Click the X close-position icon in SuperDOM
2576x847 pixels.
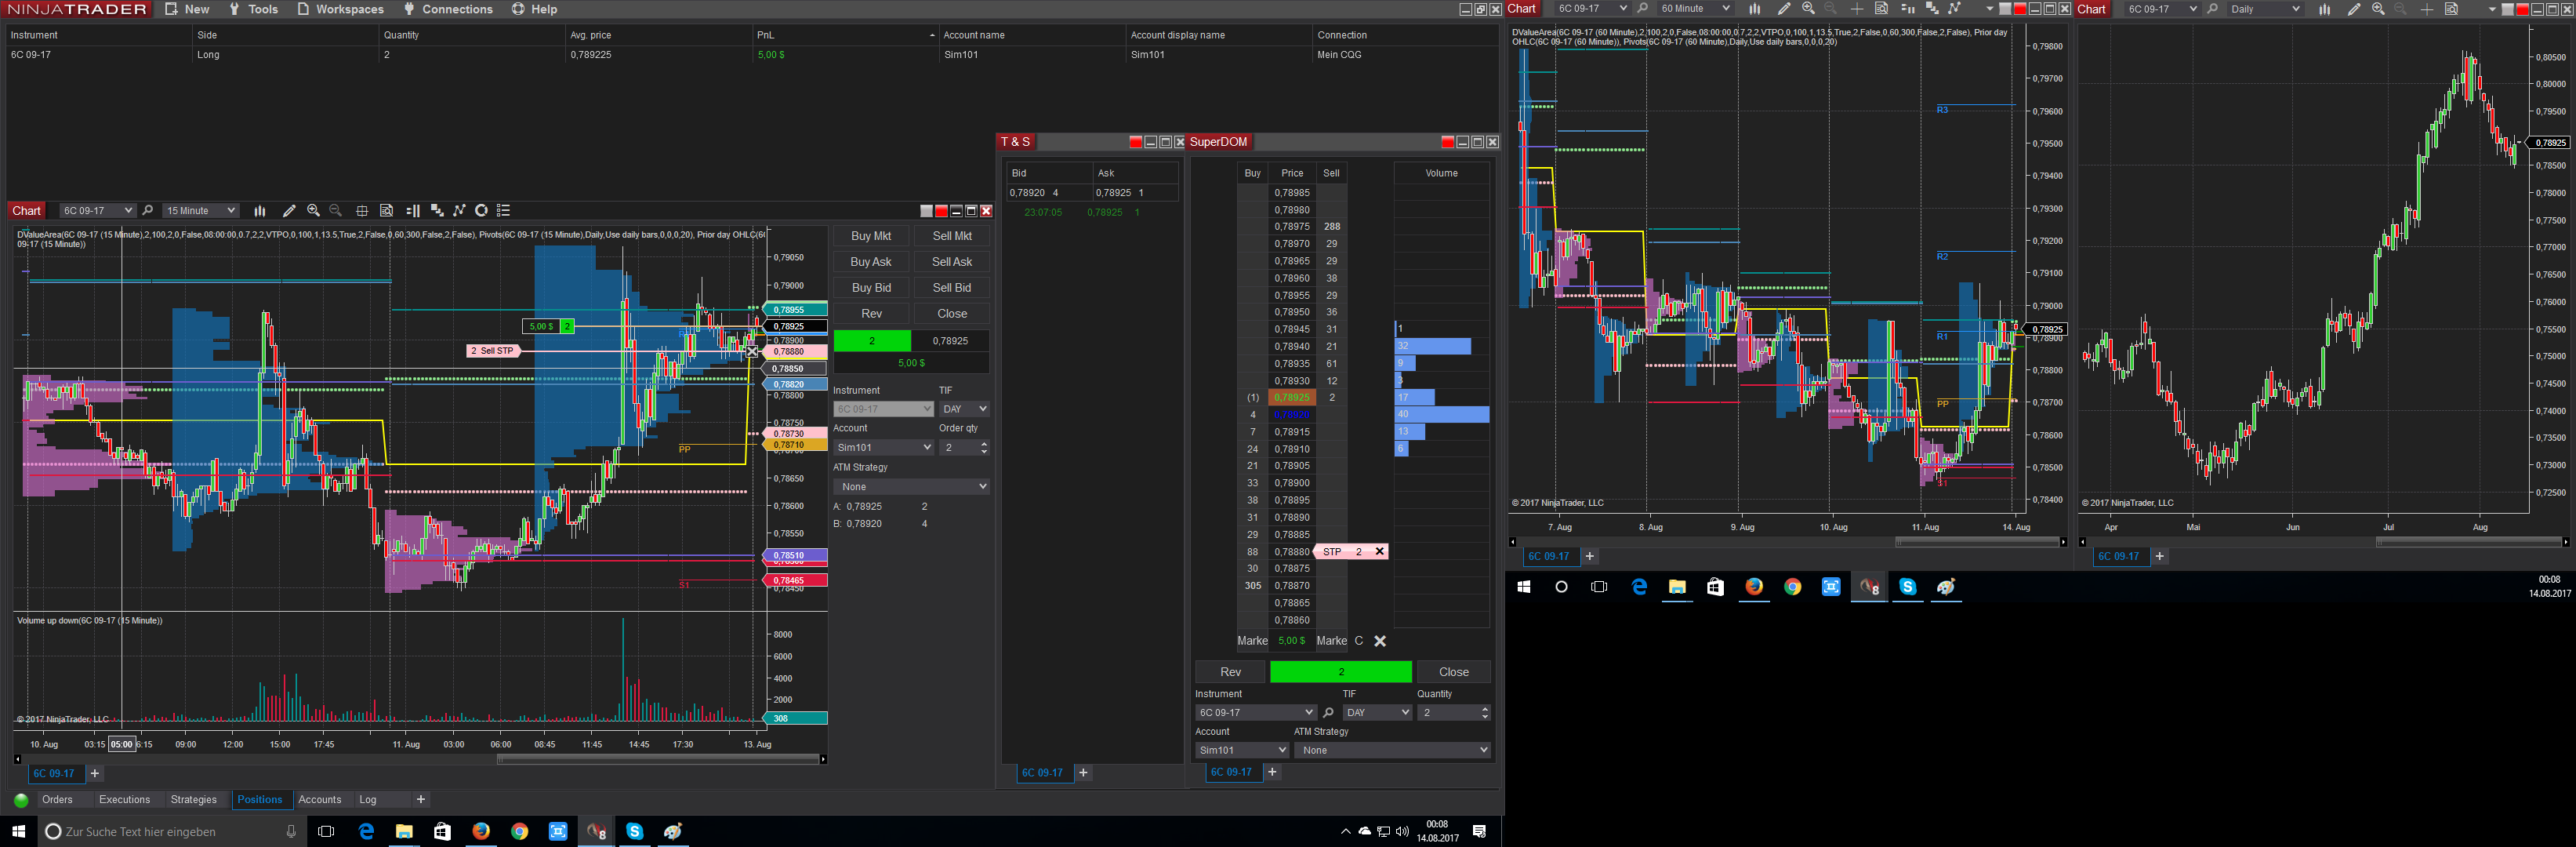tap(1380, 641)
